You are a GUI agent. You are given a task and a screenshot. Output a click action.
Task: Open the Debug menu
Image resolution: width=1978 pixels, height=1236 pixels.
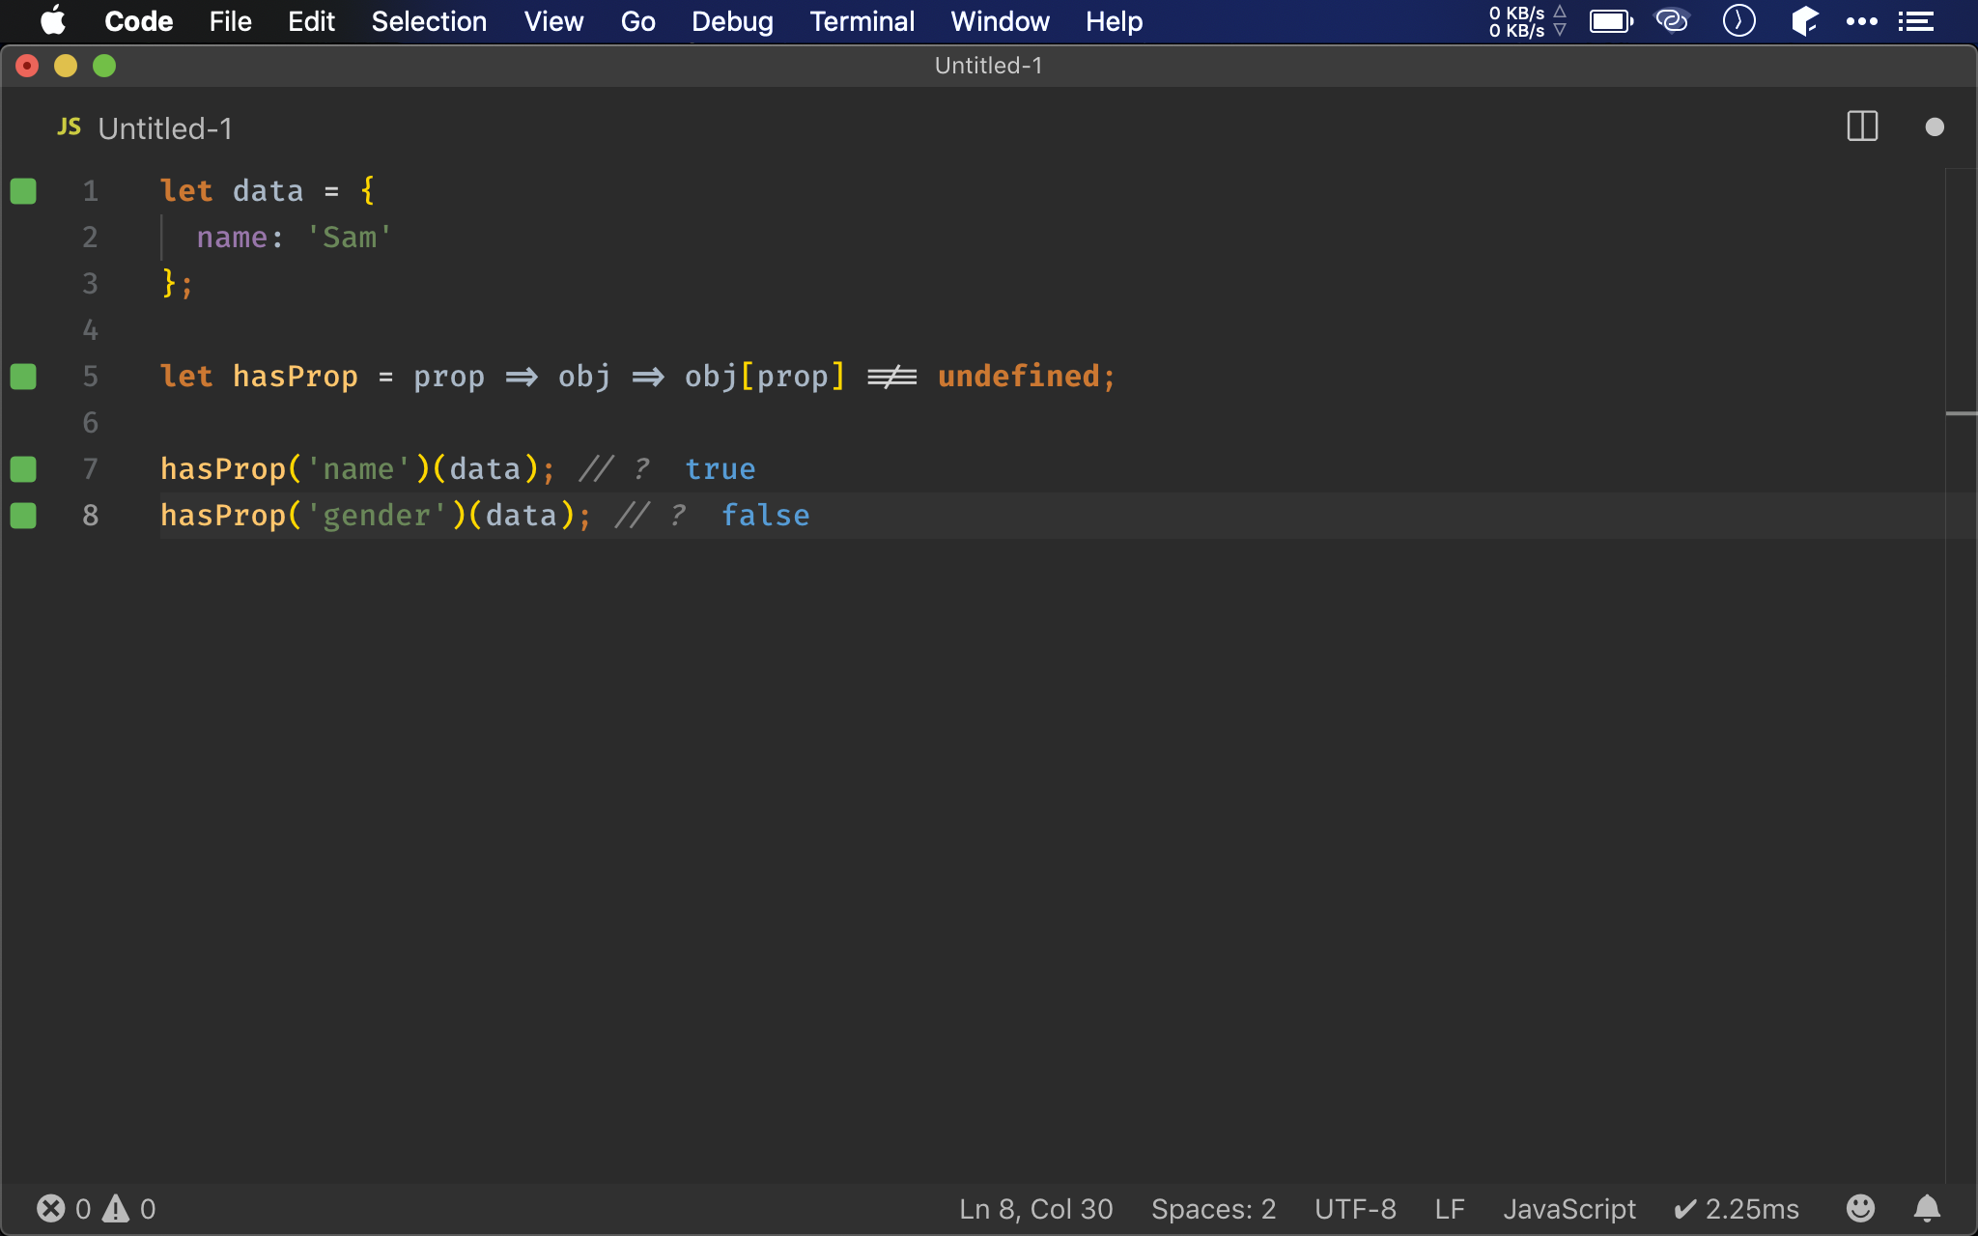click(732, 21)
